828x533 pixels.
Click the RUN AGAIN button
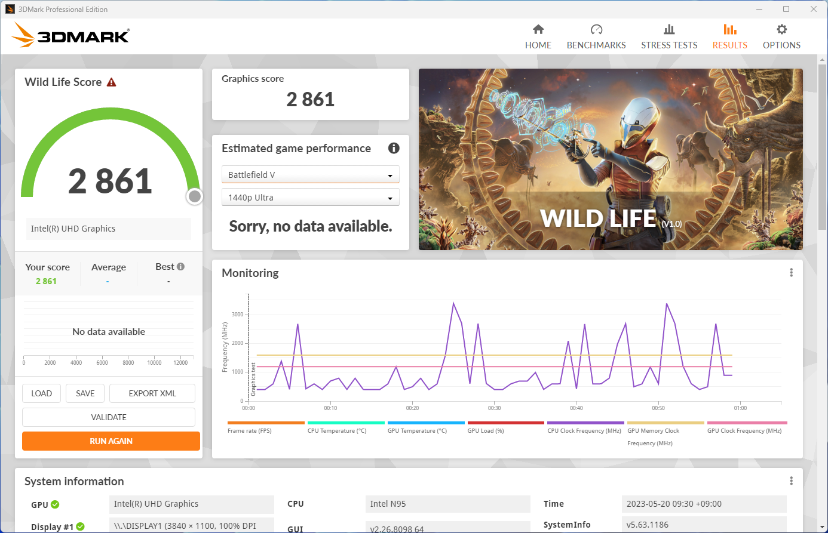[111, 440]
